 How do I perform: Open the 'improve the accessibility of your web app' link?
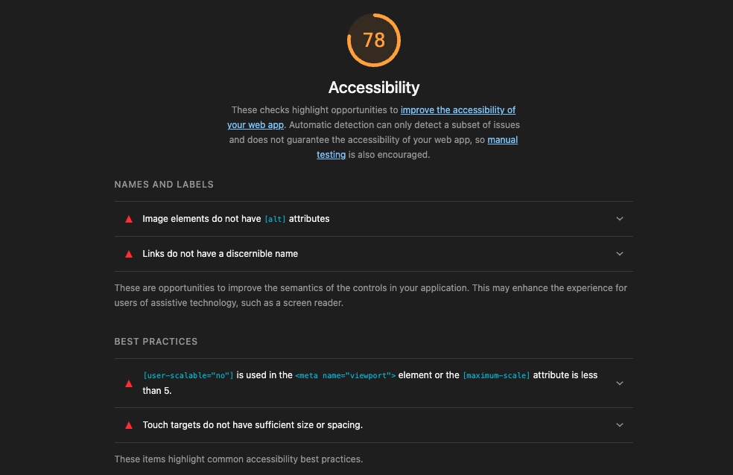pos(457,110)
